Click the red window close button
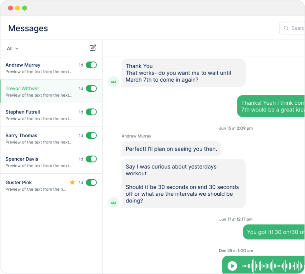The height and width of the screenshot is (274, 305). 10,8
